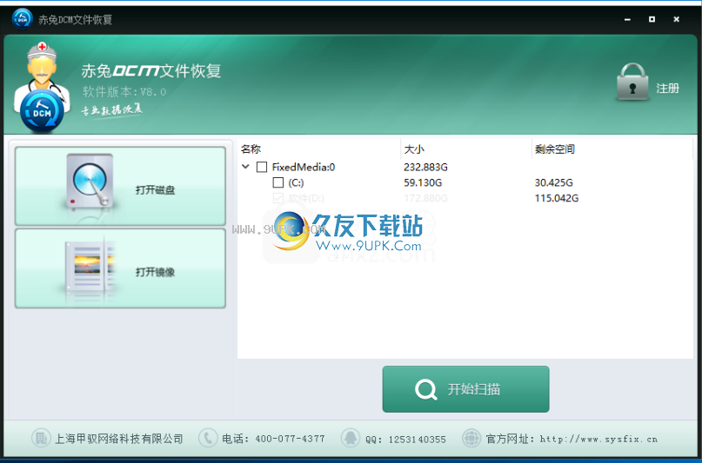Click the magnifier icon on scan button
702x463 pixels.
[425, 390]
